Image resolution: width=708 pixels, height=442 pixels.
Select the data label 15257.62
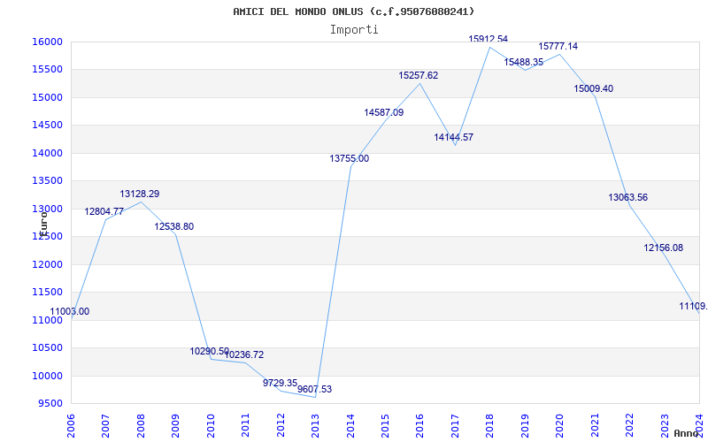click(418, 76)
